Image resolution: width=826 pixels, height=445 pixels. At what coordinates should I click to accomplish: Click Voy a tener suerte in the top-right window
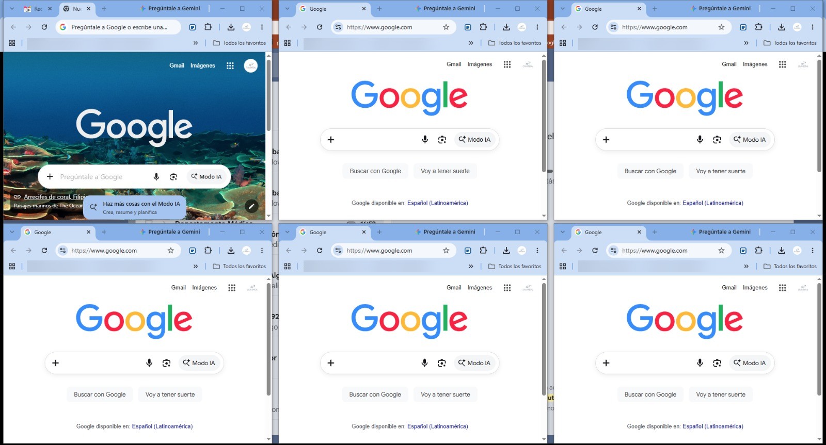pyautogui.click(x=721, y=171)
